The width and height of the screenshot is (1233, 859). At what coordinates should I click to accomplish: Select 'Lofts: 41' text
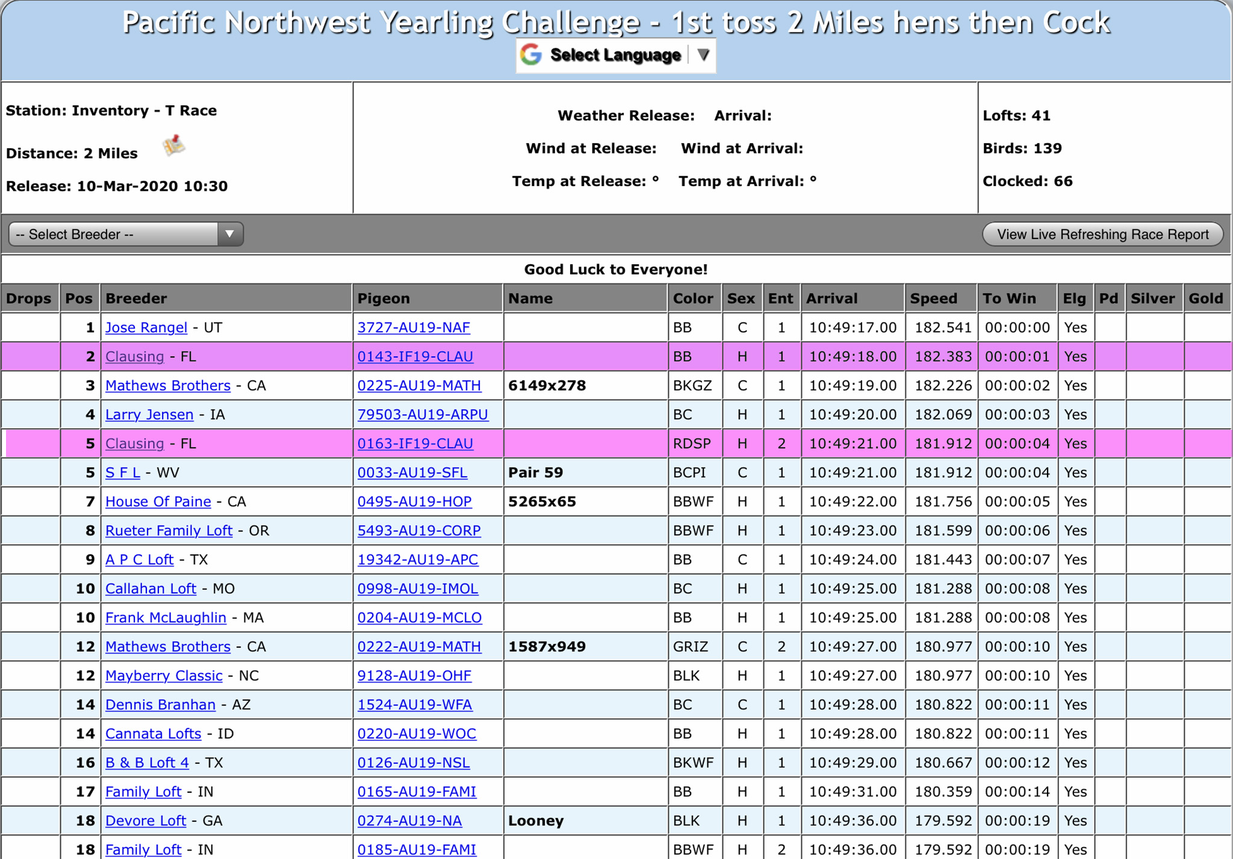(1017, 116)
